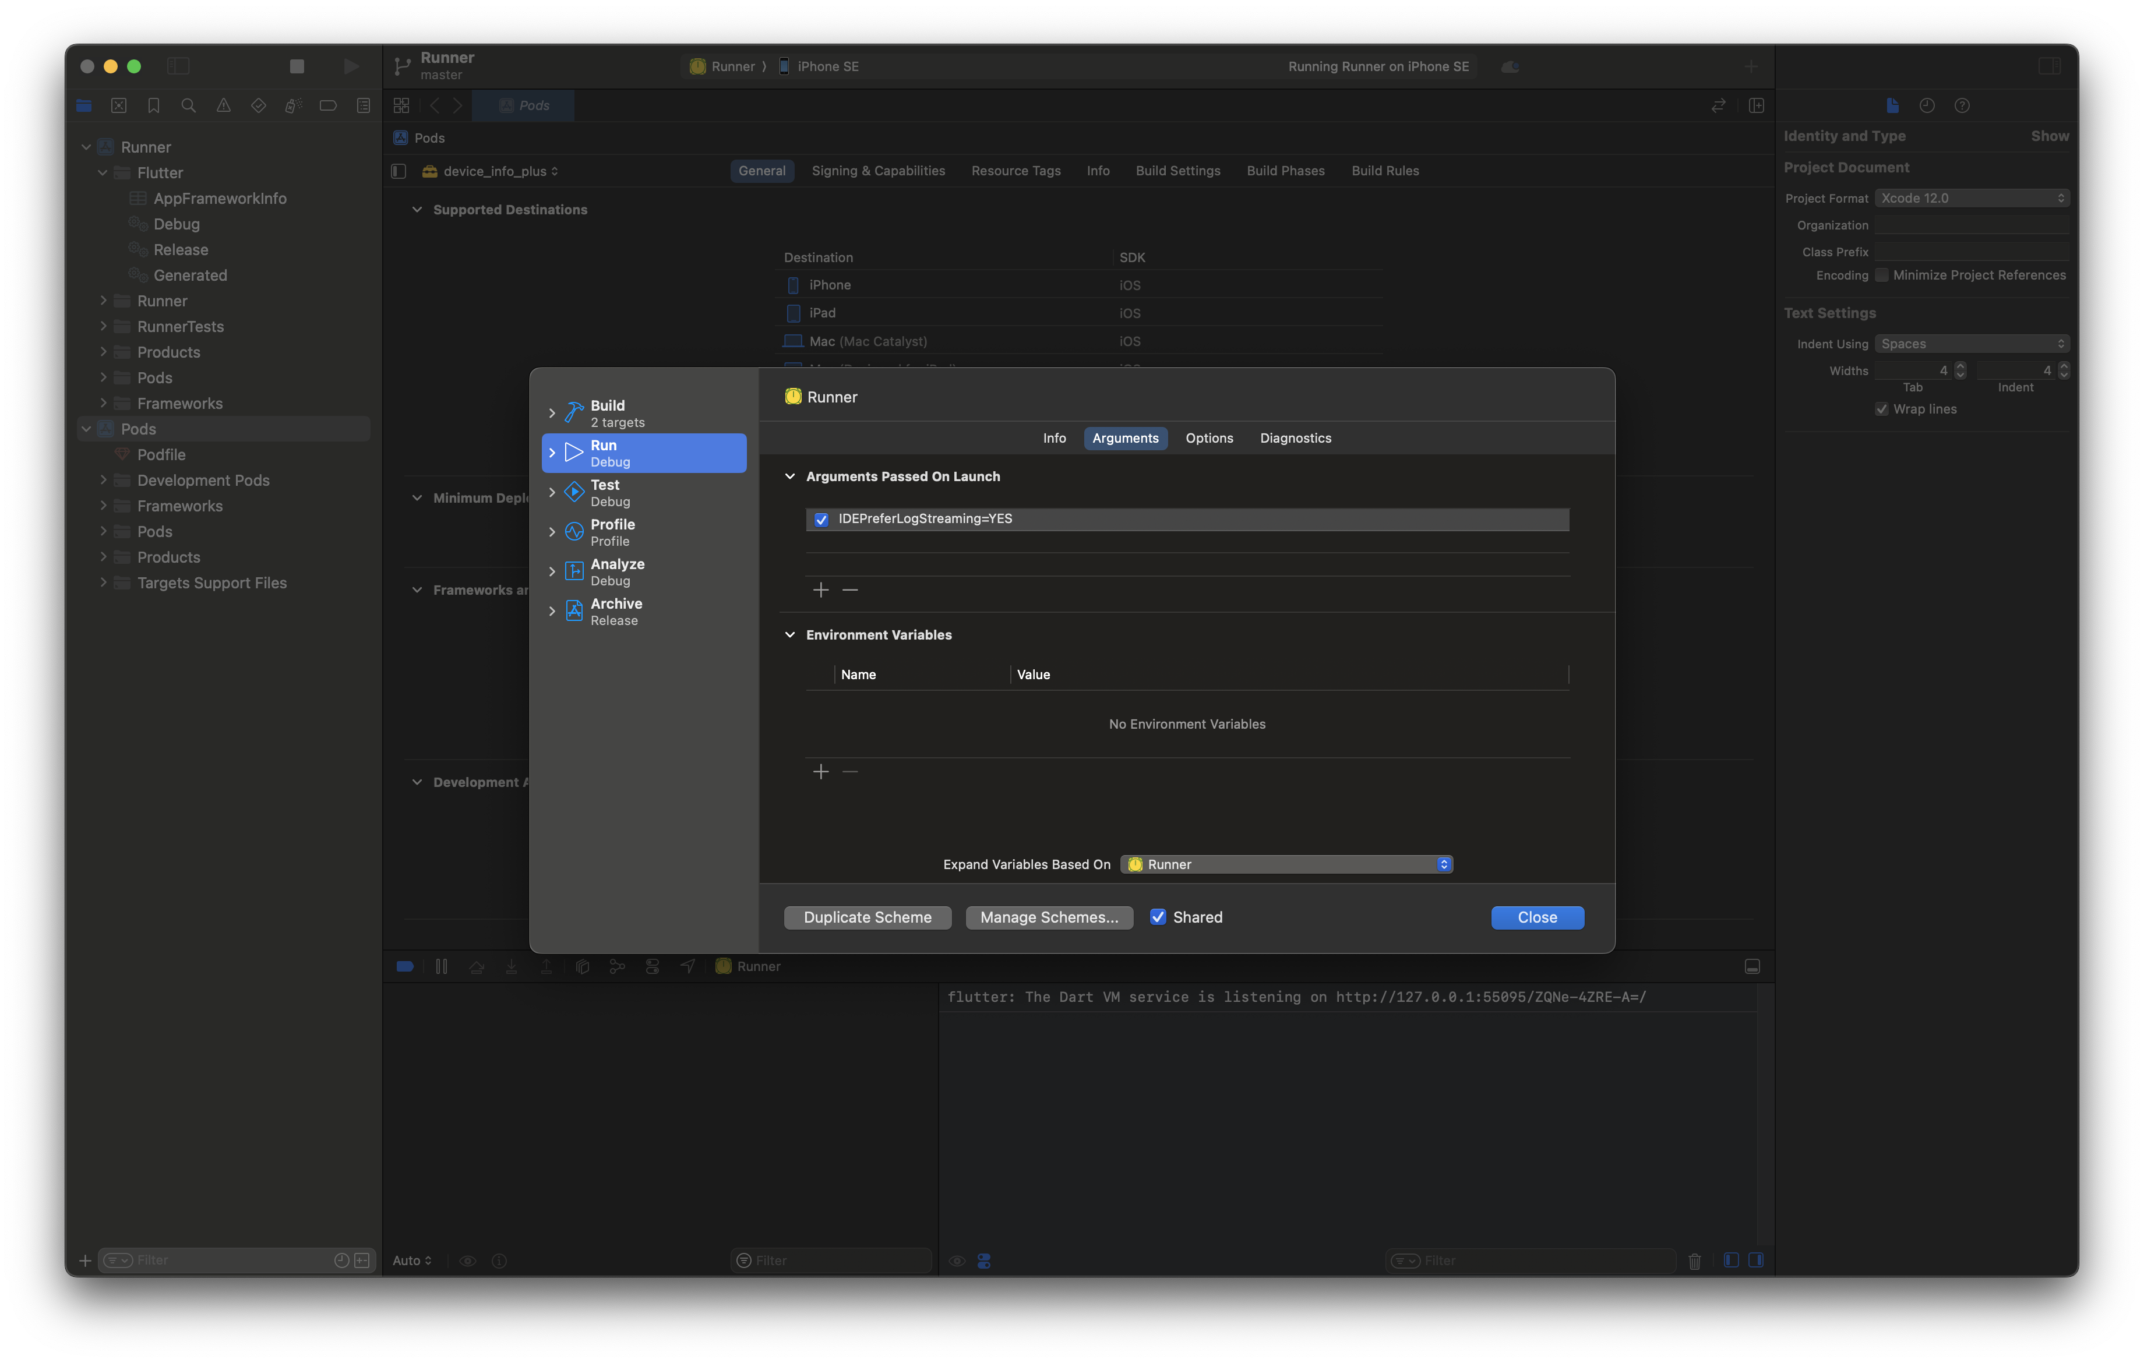The width and height of the screenshot is (2144, 1363).
Task: Uncheck IDEPreferLogStreaming=YES argument
Action: click(821, 519)
